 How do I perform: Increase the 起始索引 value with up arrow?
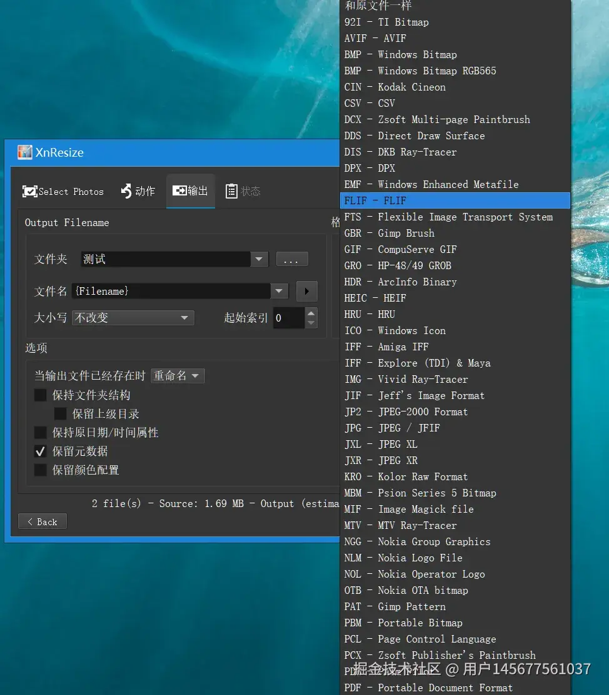click(311, 313)
